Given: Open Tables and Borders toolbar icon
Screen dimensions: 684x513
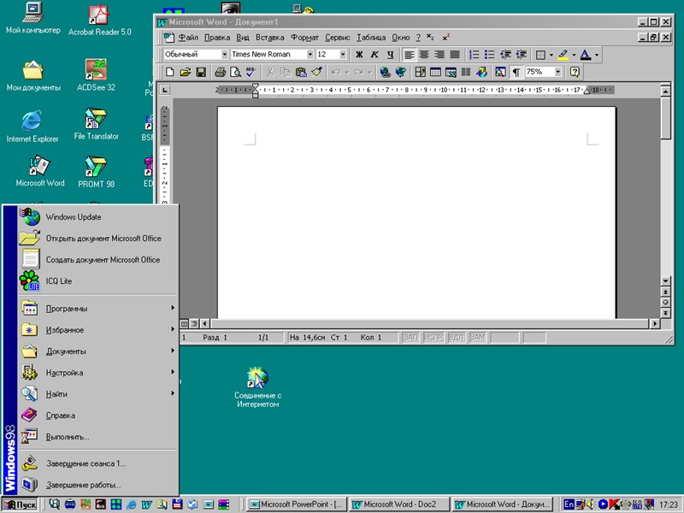Looking at the screenshot, I should point(420,72).
